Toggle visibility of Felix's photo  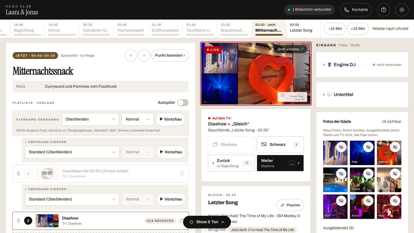click(x=368, y=147)
